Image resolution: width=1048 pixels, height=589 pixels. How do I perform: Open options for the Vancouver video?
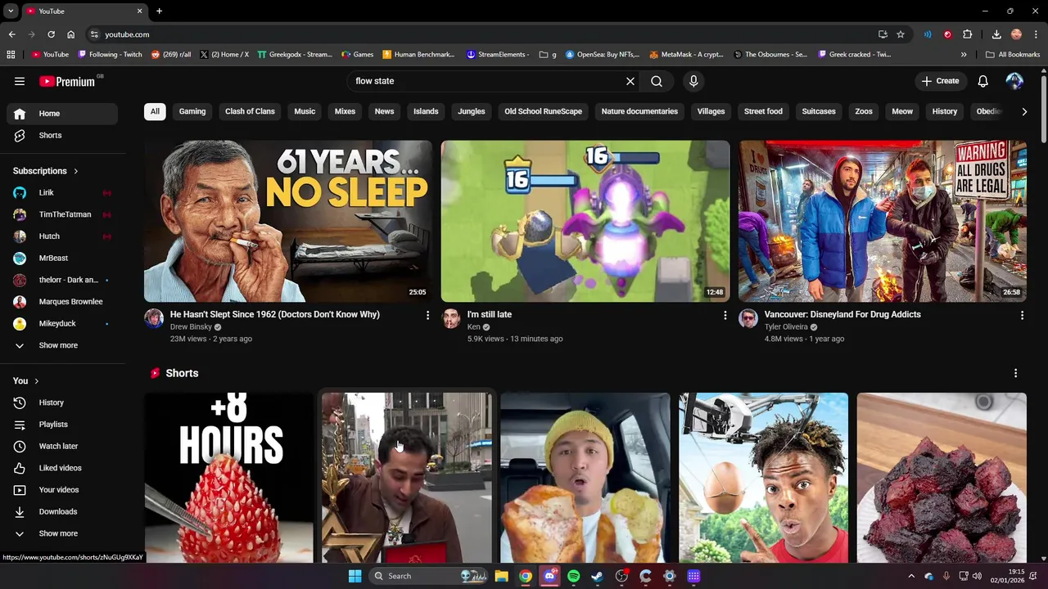(1022, 315)
